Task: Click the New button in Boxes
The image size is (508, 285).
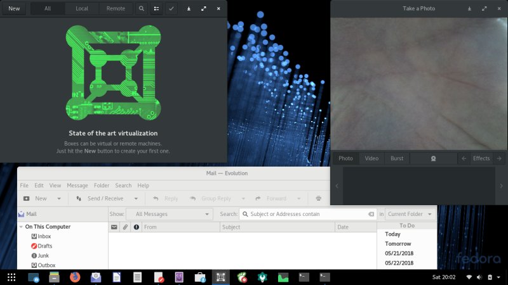Action: coord(13,9)
